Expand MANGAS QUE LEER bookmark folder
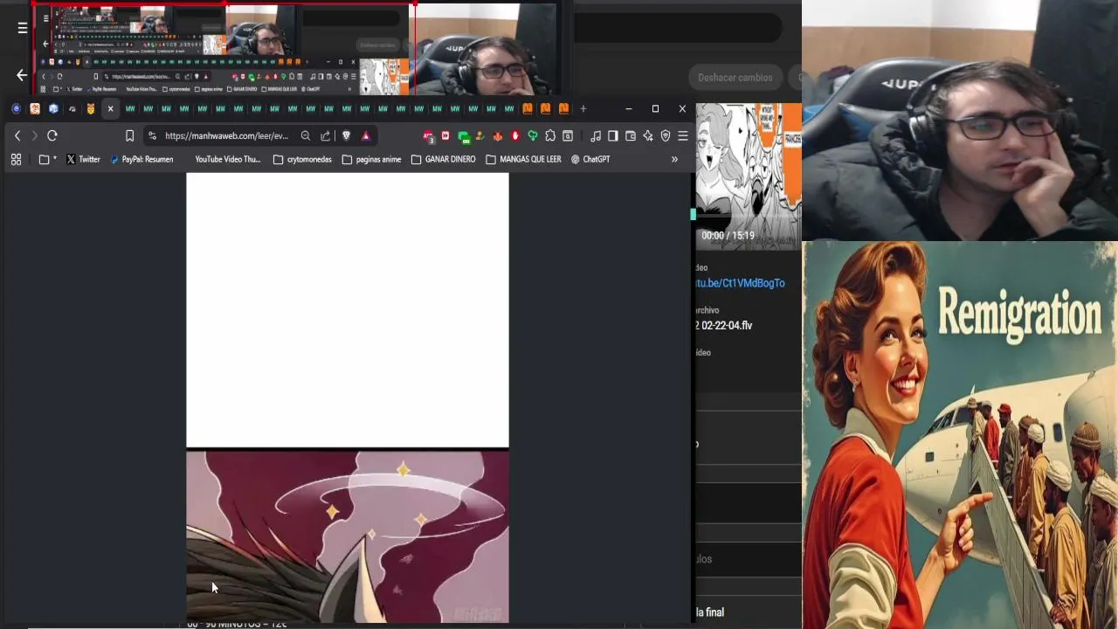Screen dimensions: 1118x629 pyautogui.click(x=523, y=159)
